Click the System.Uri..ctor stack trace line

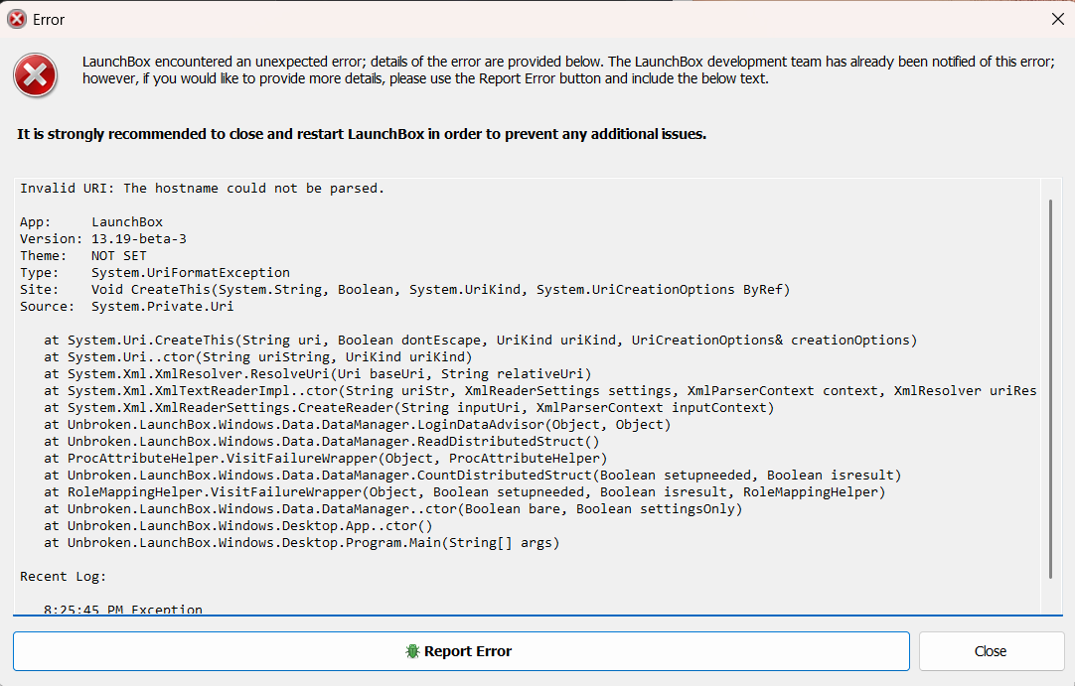(x=257, y=357)
